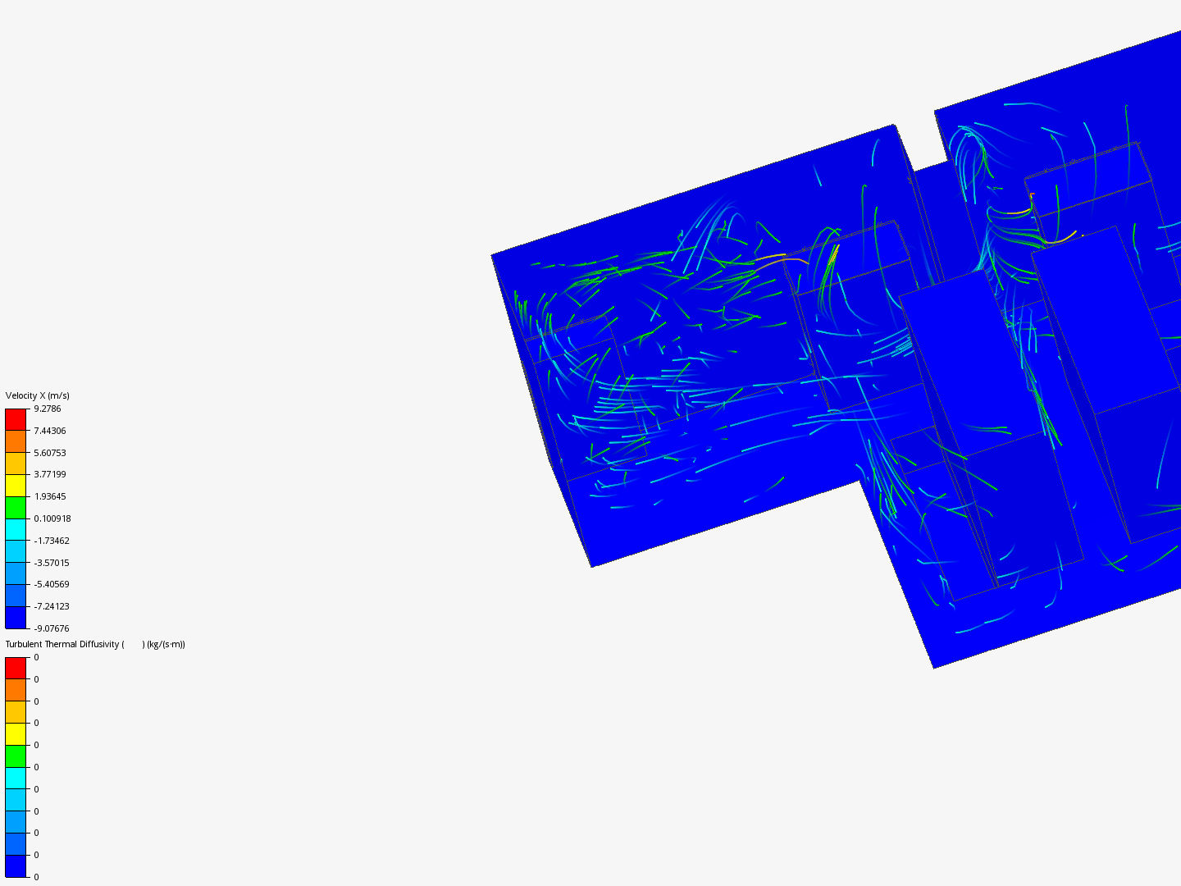Select the 9.2786 maximum velocity value
Image resolution: width=1181 pixels, height=886 pixels.
[x=48, y=409]
